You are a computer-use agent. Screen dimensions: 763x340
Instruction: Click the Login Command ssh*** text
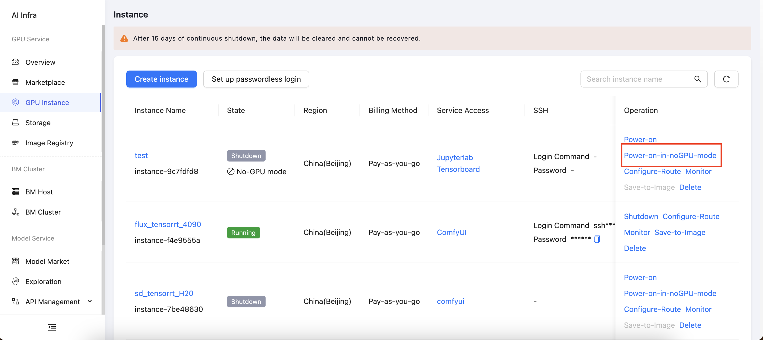pos(574,225)
